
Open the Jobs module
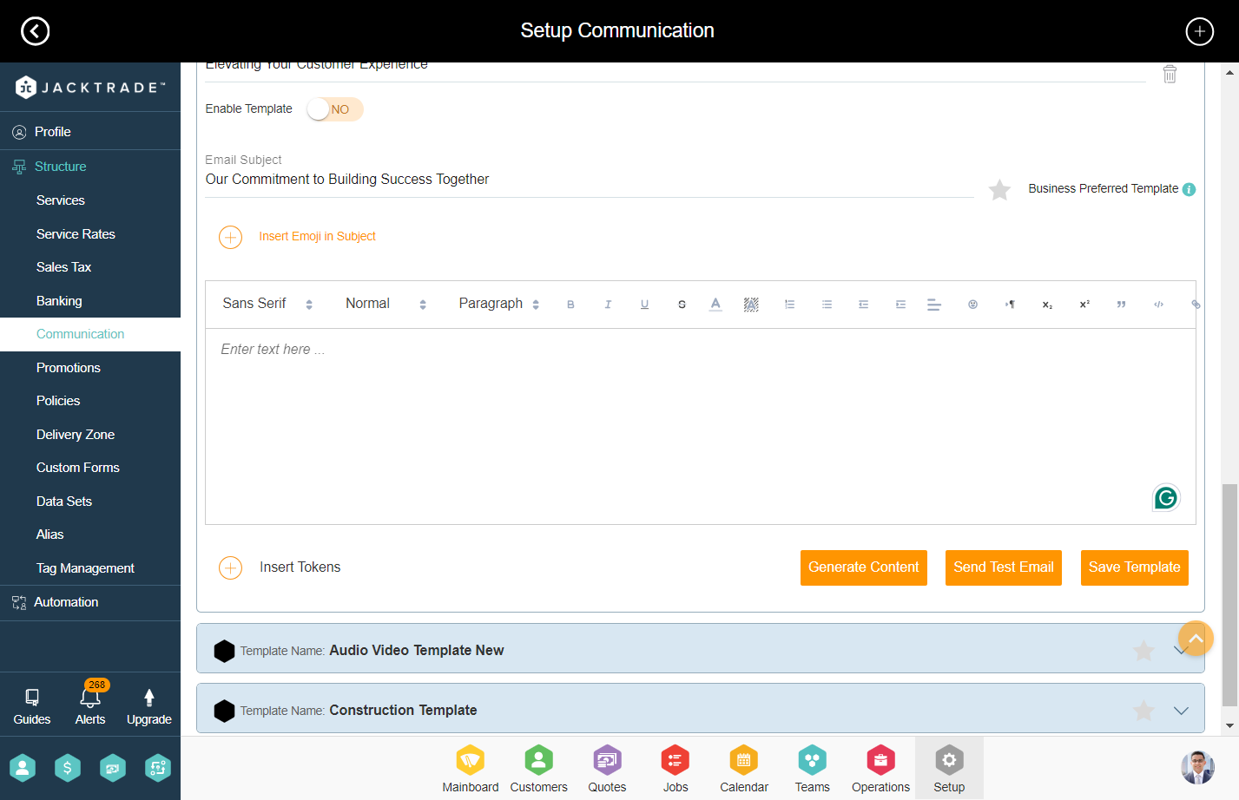click(x=676, y=769)
